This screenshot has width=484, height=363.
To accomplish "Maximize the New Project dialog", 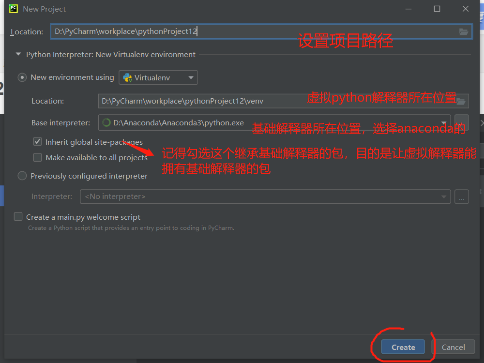I will (437, 9).
